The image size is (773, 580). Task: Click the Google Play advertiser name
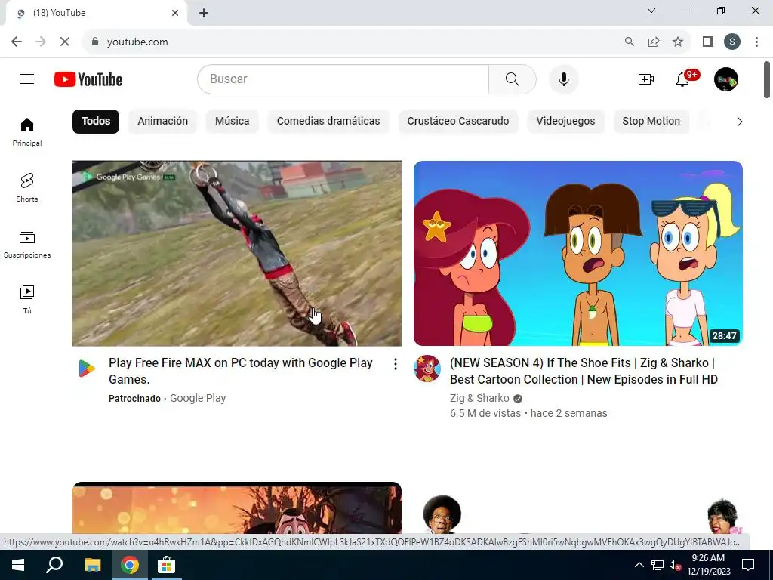pyautogui.click(x=198, y=398)
